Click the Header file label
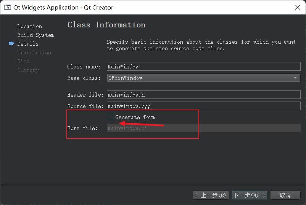This screenshot has height=205, width=306. [x=85, y=95]
